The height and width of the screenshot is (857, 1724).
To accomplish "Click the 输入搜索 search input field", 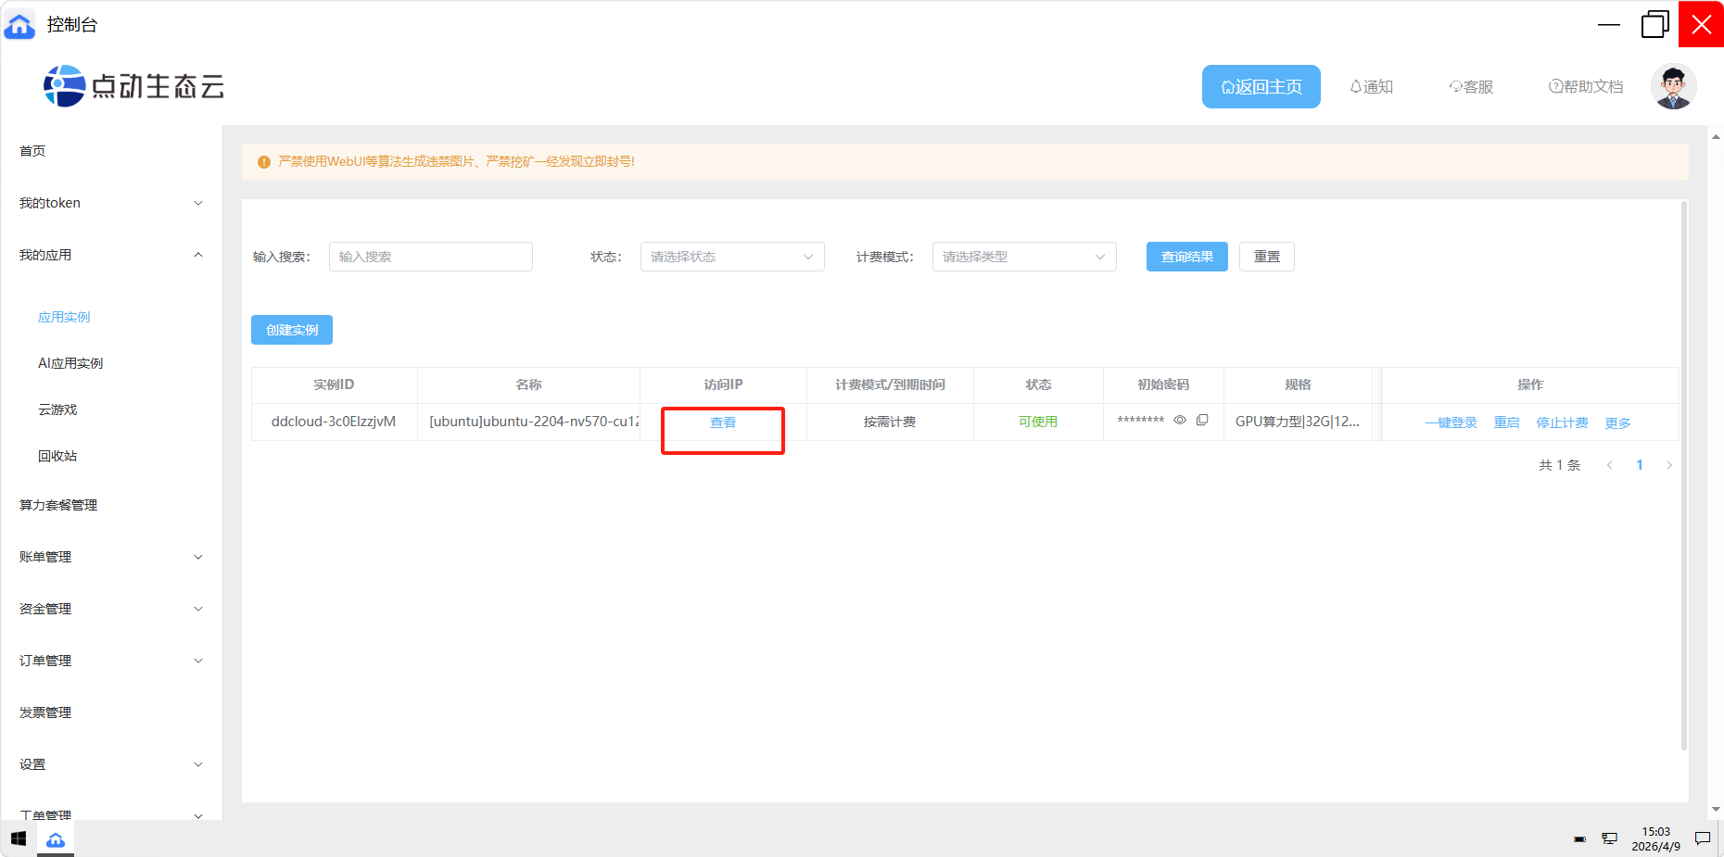I will point(430,257).
